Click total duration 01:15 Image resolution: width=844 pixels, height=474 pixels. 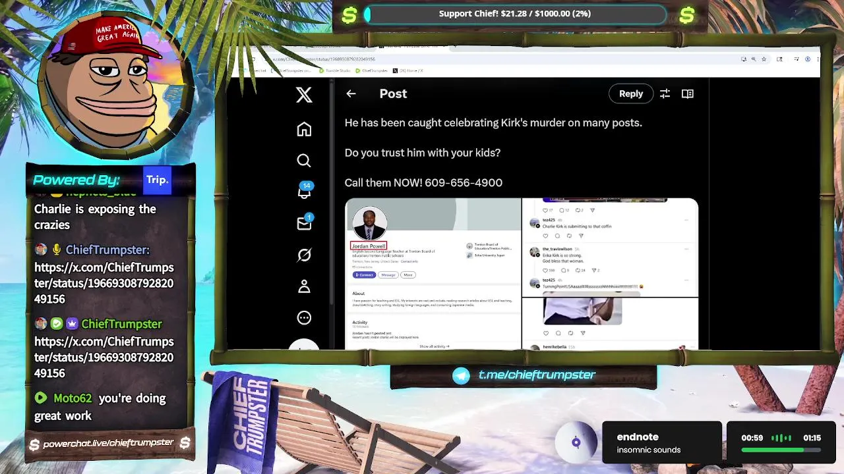(812, 438)
